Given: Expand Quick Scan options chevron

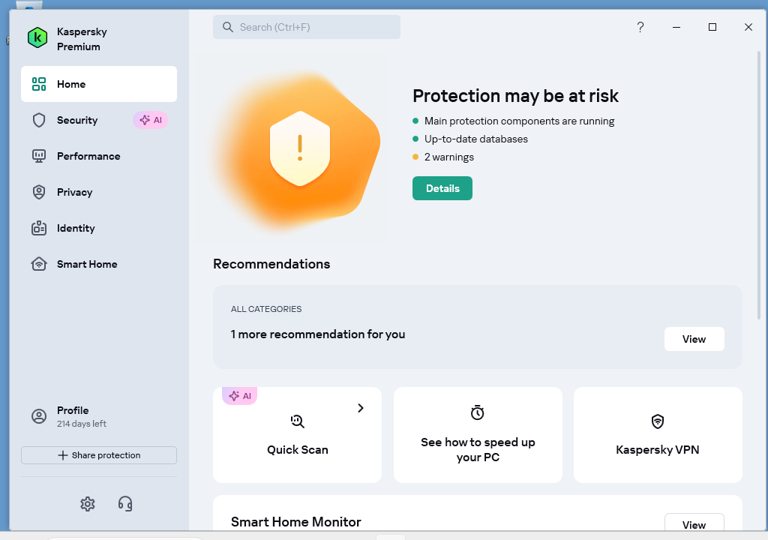Looking at the screenshot, I should pos(361,408).
